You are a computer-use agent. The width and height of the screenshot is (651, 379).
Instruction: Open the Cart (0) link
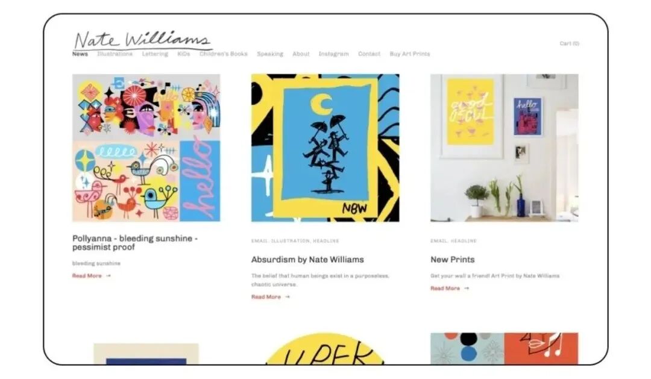pyautogui.click(x=569, y=43)
